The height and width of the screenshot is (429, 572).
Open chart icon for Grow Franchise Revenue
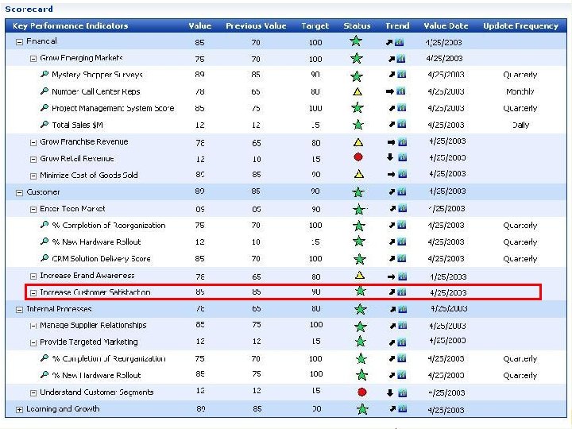point(402,142)
